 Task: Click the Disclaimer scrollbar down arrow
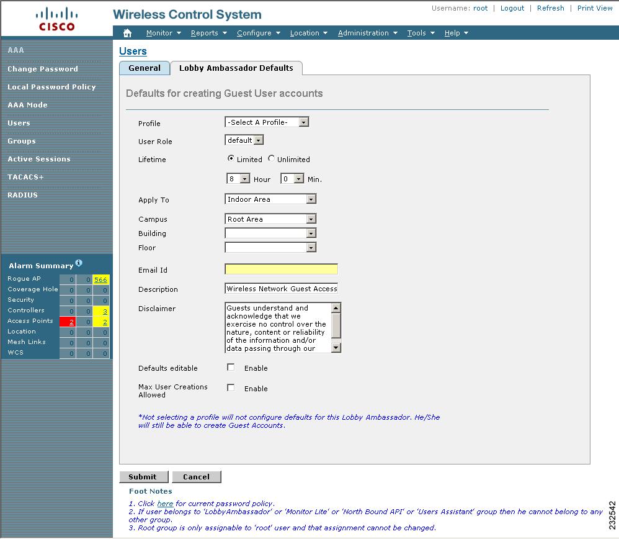(x=336, y=348)
